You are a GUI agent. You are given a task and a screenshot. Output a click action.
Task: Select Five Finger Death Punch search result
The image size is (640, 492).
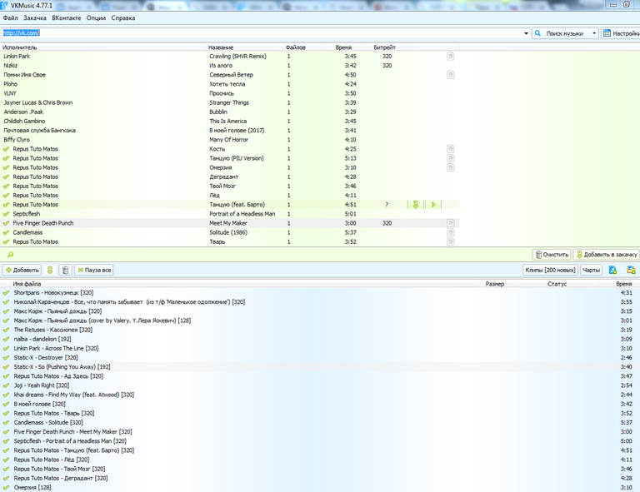point(230,223)
